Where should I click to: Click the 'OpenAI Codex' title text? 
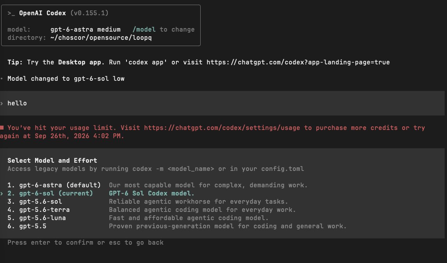[x=43, y=13]
